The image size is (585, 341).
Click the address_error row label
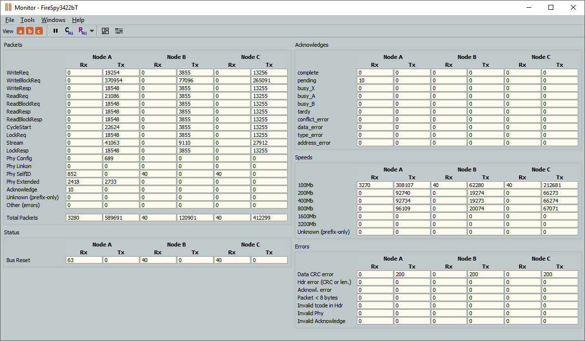tap(314, 143)
